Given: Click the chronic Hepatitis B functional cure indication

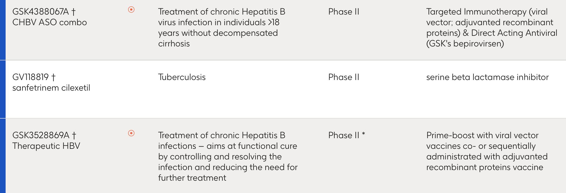Looking at the screenshot, I should (x=228, y=157).
